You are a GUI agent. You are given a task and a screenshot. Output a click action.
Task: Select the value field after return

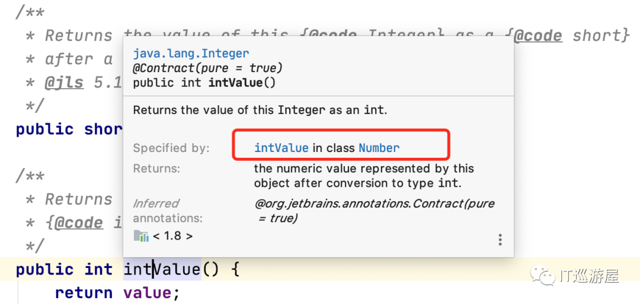[x=147, y=293]
